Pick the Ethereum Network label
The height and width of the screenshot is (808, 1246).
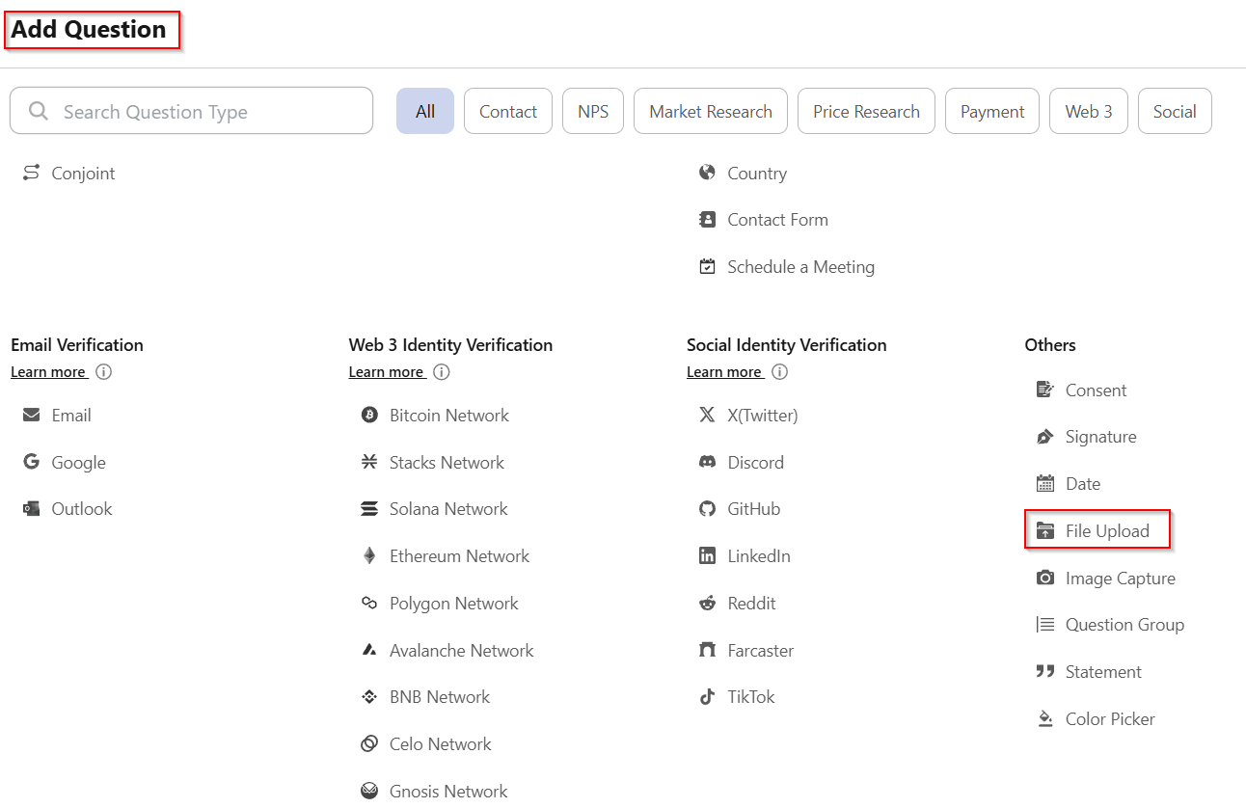[459, 556]
